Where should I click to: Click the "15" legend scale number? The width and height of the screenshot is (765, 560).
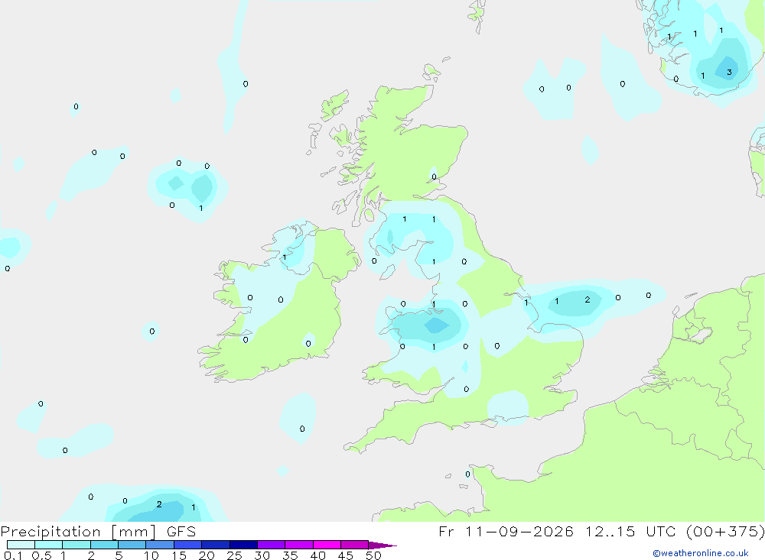[x=178, y=555]
